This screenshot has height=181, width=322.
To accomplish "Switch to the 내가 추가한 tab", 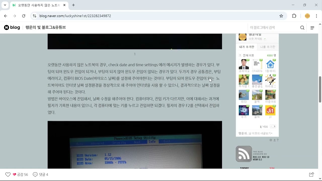I will coord(247,47).
